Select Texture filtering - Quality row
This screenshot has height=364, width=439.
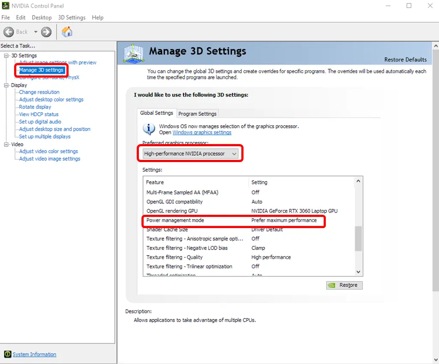pos(249,257)
